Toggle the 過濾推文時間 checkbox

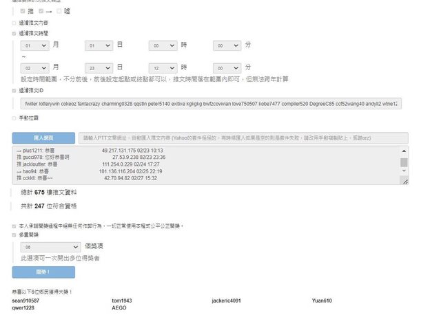[x=14, y=32]
